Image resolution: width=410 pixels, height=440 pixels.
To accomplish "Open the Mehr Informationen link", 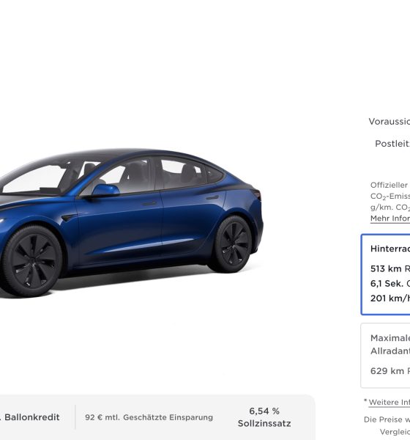I will coord(390,219).
